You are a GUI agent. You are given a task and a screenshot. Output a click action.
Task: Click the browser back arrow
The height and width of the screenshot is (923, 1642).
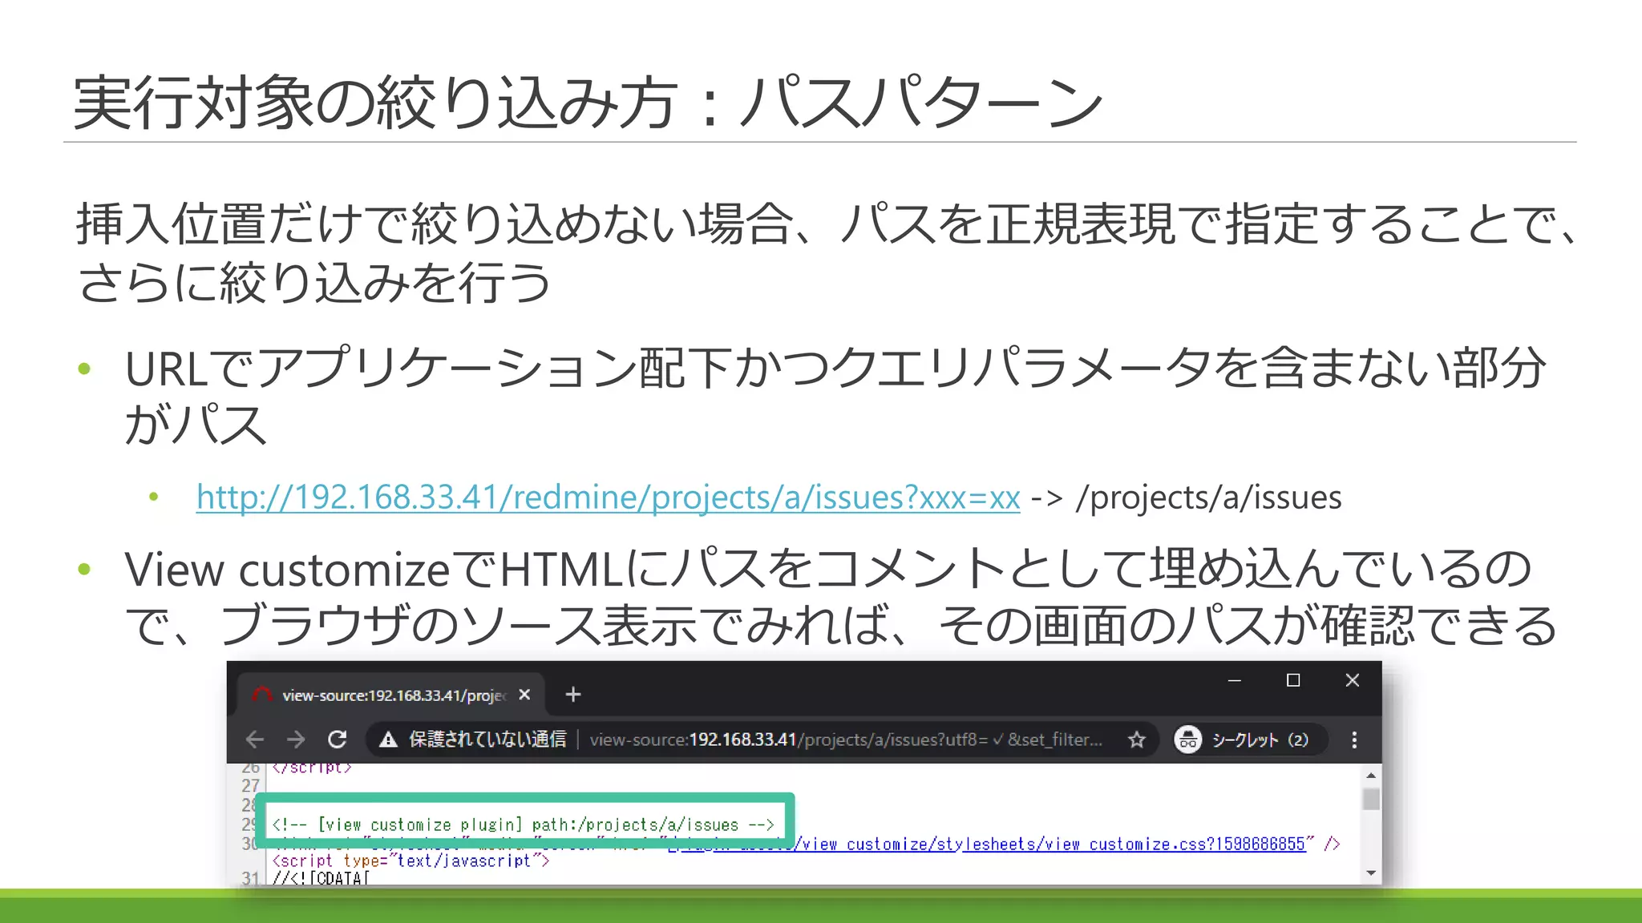[x=255, y=740]
